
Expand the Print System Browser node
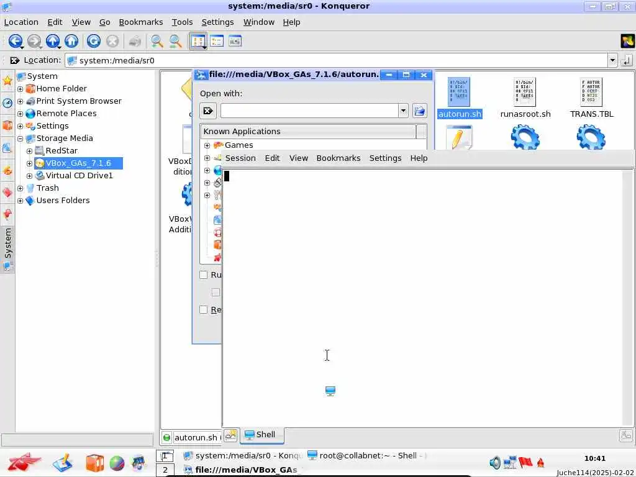point(20,101)
